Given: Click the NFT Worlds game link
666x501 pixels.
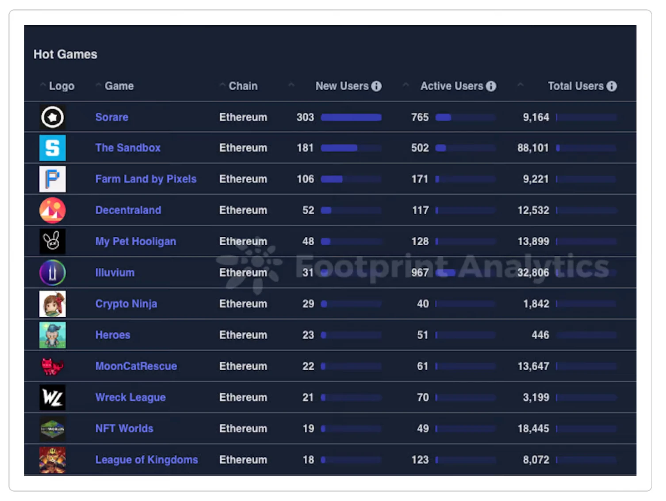Looking at the screenshot, I should 124,429.
